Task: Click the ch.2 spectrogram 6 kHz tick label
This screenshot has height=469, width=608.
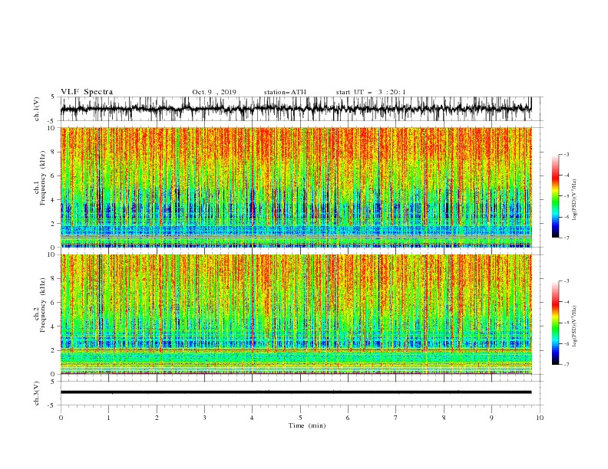Action: pyautogui.click(x=54, y=303)
